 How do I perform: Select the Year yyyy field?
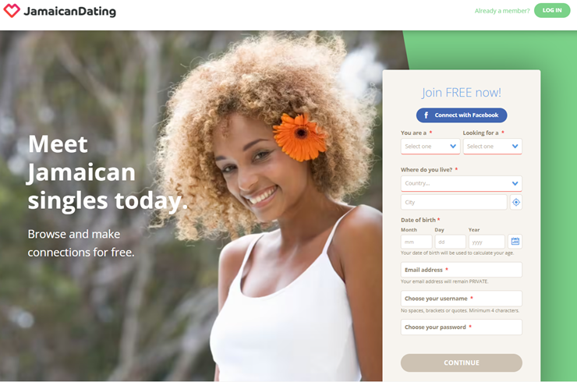(x=487, y=242)
